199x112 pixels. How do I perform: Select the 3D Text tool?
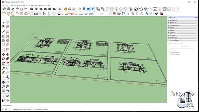point(7,77)
